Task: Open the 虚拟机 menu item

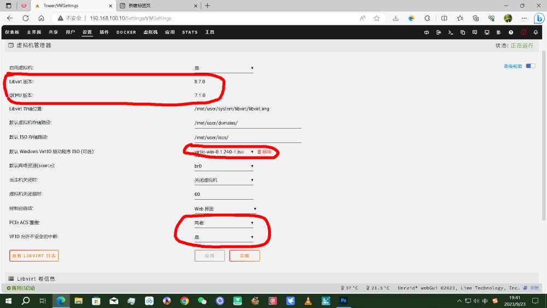Action: [151, 32]
